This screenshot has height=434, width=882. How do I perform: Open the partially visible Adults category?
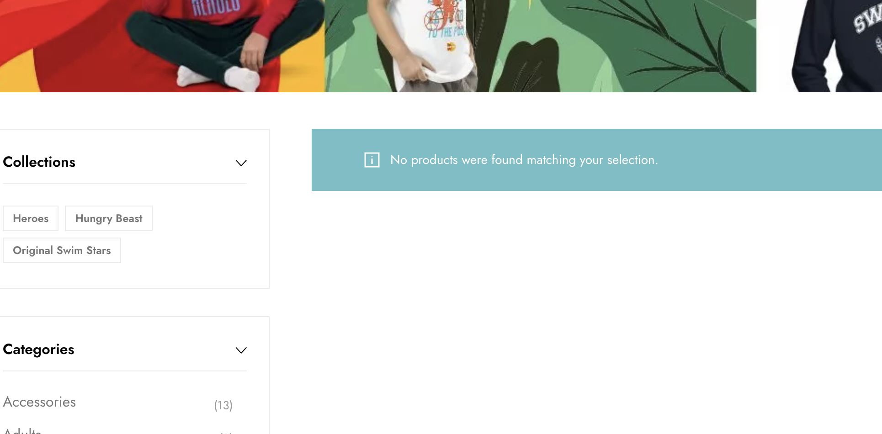click(x=22, y=431)
